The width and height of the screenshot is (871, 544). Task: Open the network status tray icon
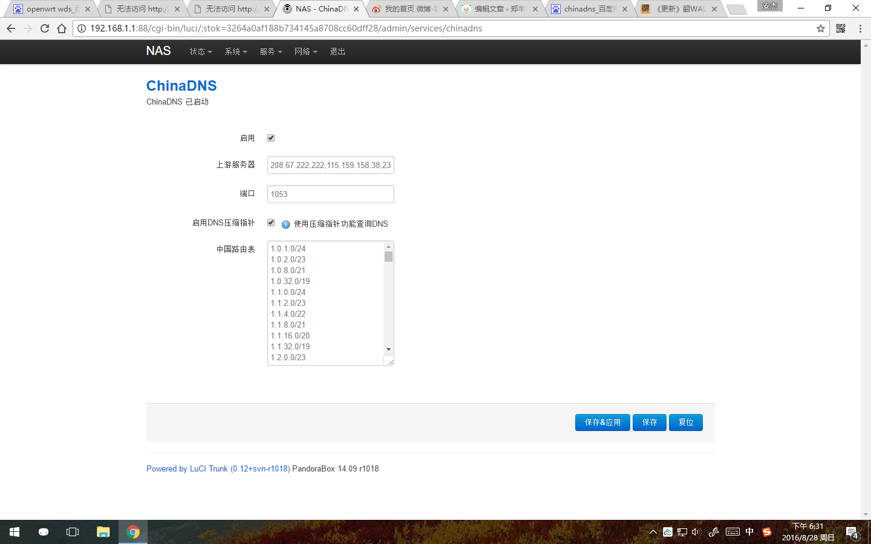tap(682, 532)
